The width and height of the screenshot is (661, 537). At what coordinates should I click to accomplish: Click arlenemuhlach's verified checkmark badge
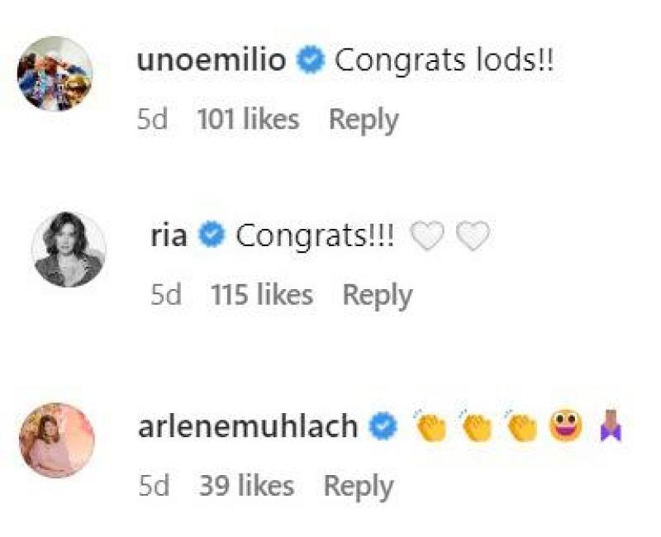coord(384,426)
